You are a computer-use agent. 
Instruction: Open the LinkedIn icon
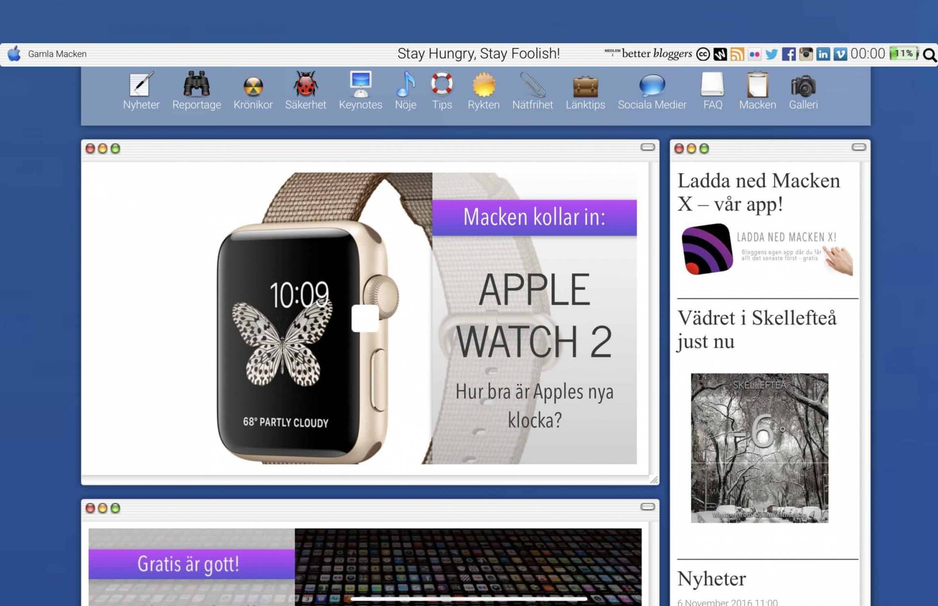tap(823, 54)
